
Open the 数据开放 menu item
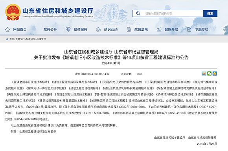coord(171,29)
